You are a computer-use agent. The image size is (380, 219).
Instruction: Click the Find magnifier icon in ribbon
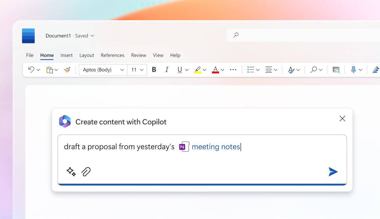click(313, 70)
